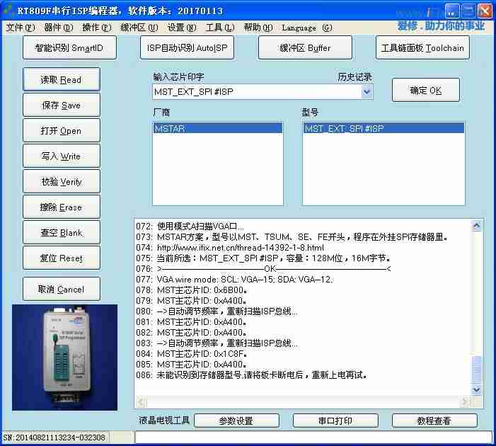This screenshot has height=446, width=496.
Task: Click the SN serial number status field
Action: point(54,438)
